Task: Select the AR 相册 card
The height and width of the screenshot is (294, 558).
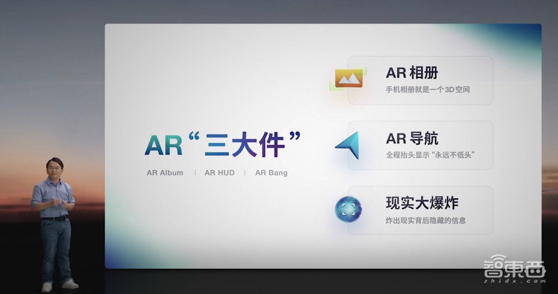Action: [420, 80]
